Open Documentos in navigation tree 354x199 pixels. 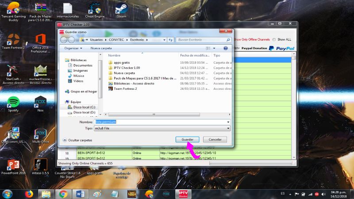83,65
